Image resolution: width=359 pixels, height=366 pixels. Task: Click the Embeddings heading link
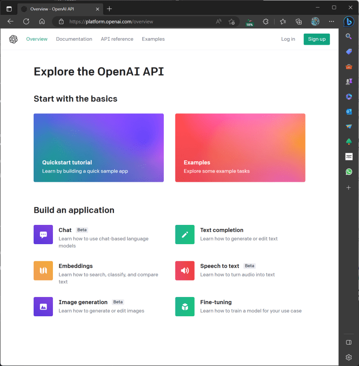tap(75, 266)
